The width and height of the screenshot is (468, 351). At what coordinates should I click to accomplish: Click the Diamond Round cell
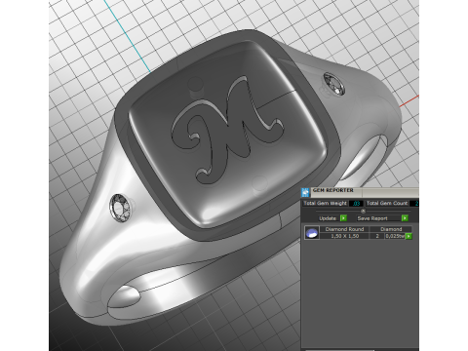pos(344,229)
